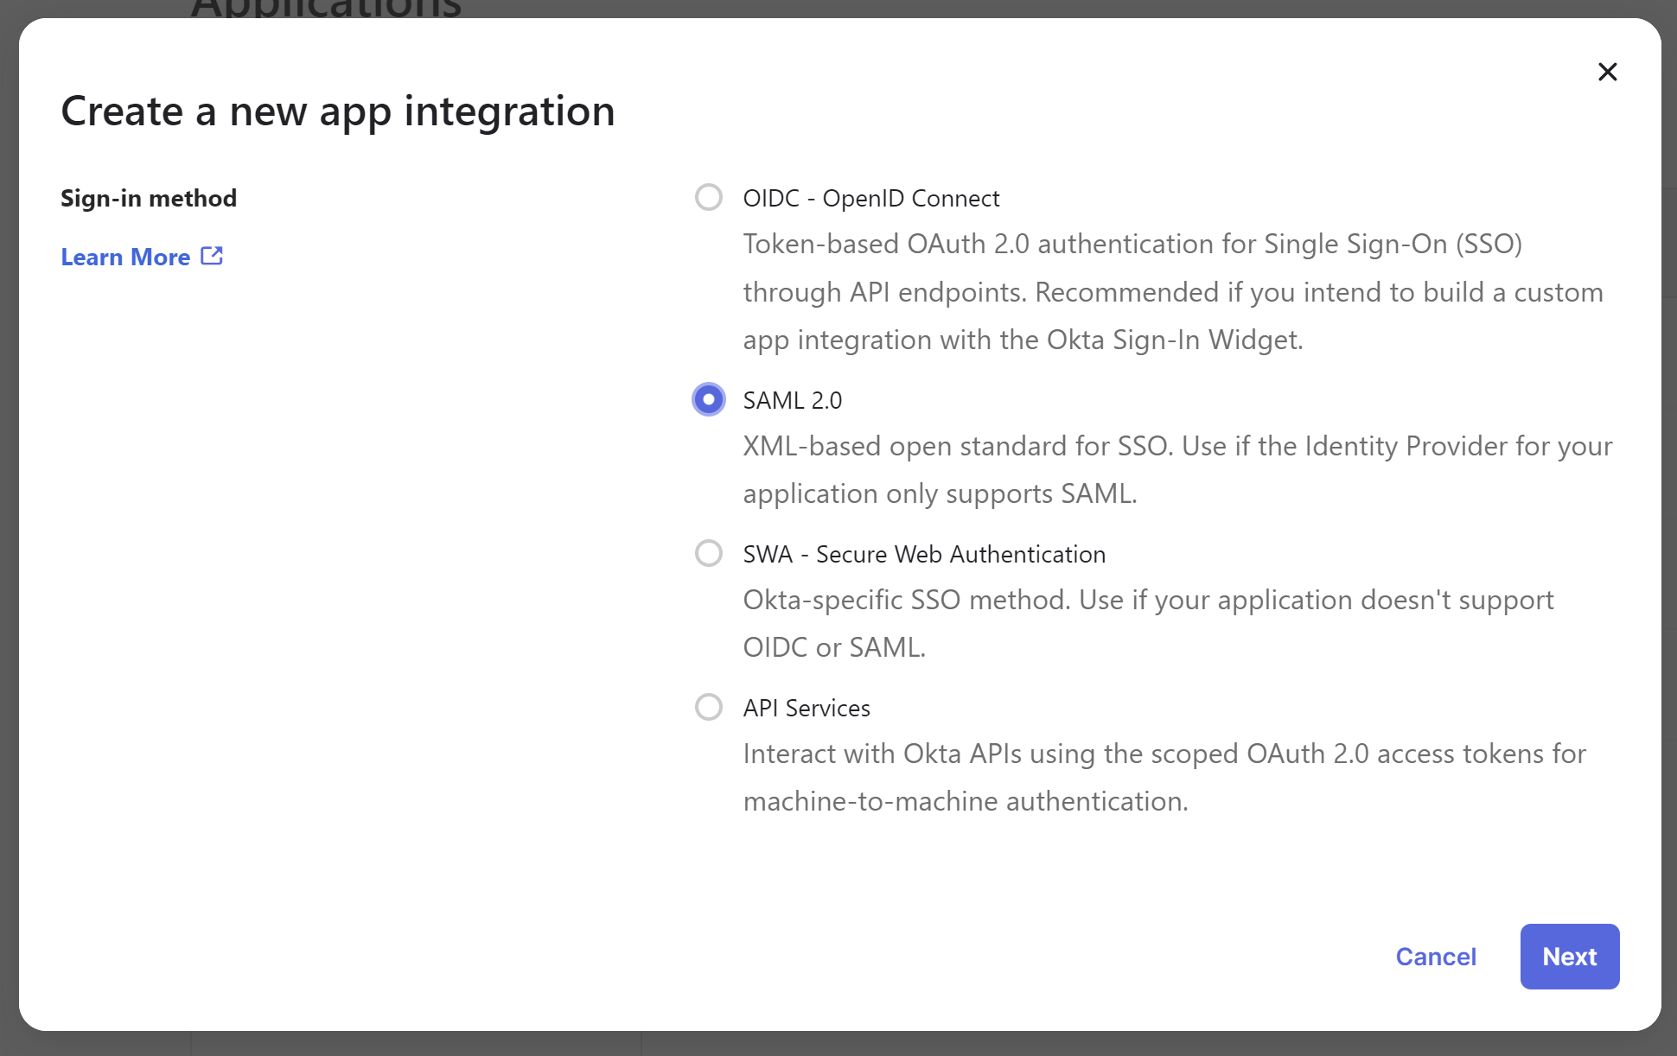Screen dimensions: 1677x1056
Task: Close the dialog with the X icon
Action: click(1607, 72)
